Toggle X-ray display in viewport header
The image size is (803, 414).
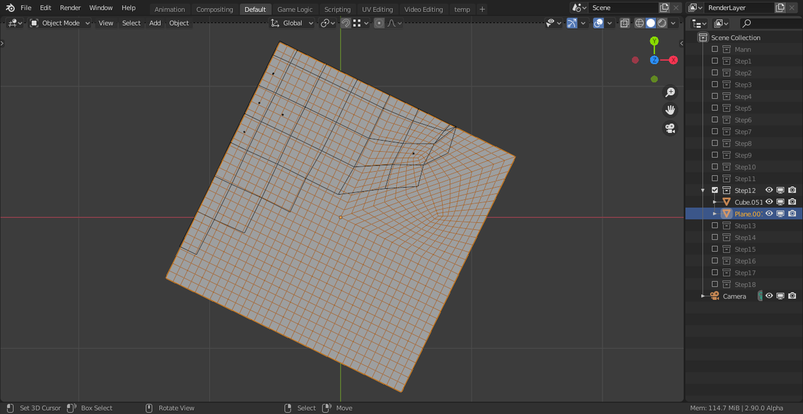[625, 23]
